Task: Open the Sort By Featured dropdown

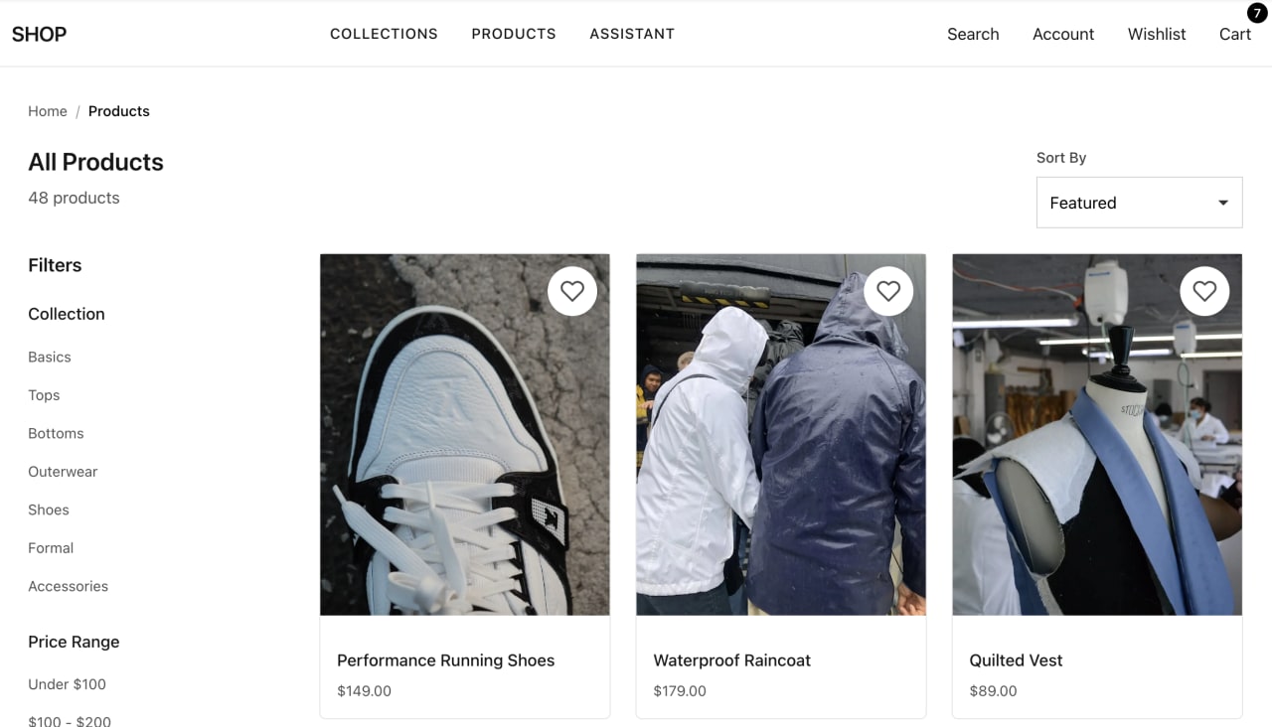Action: [x=1139, y=203]
